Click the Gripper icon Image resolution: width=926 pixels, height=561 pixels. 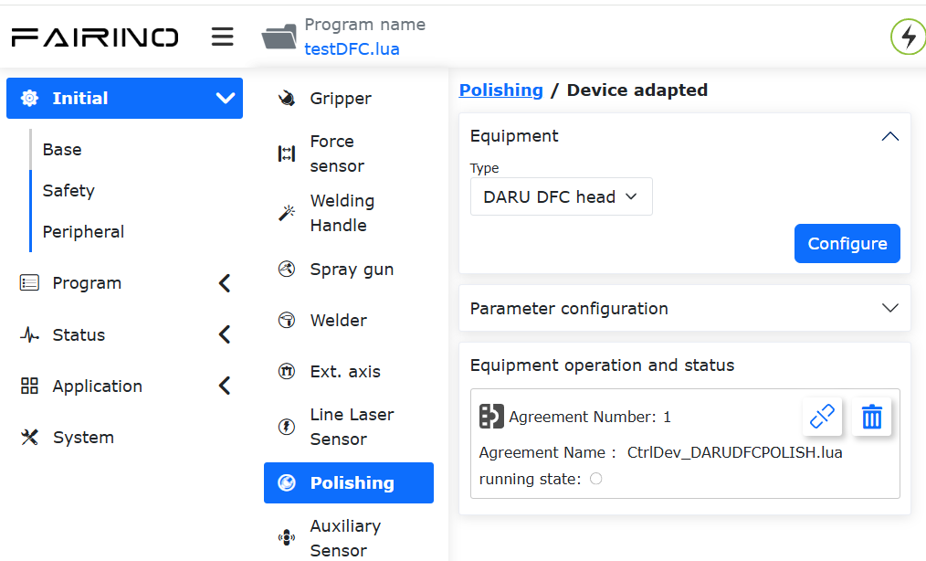[287, 98]
